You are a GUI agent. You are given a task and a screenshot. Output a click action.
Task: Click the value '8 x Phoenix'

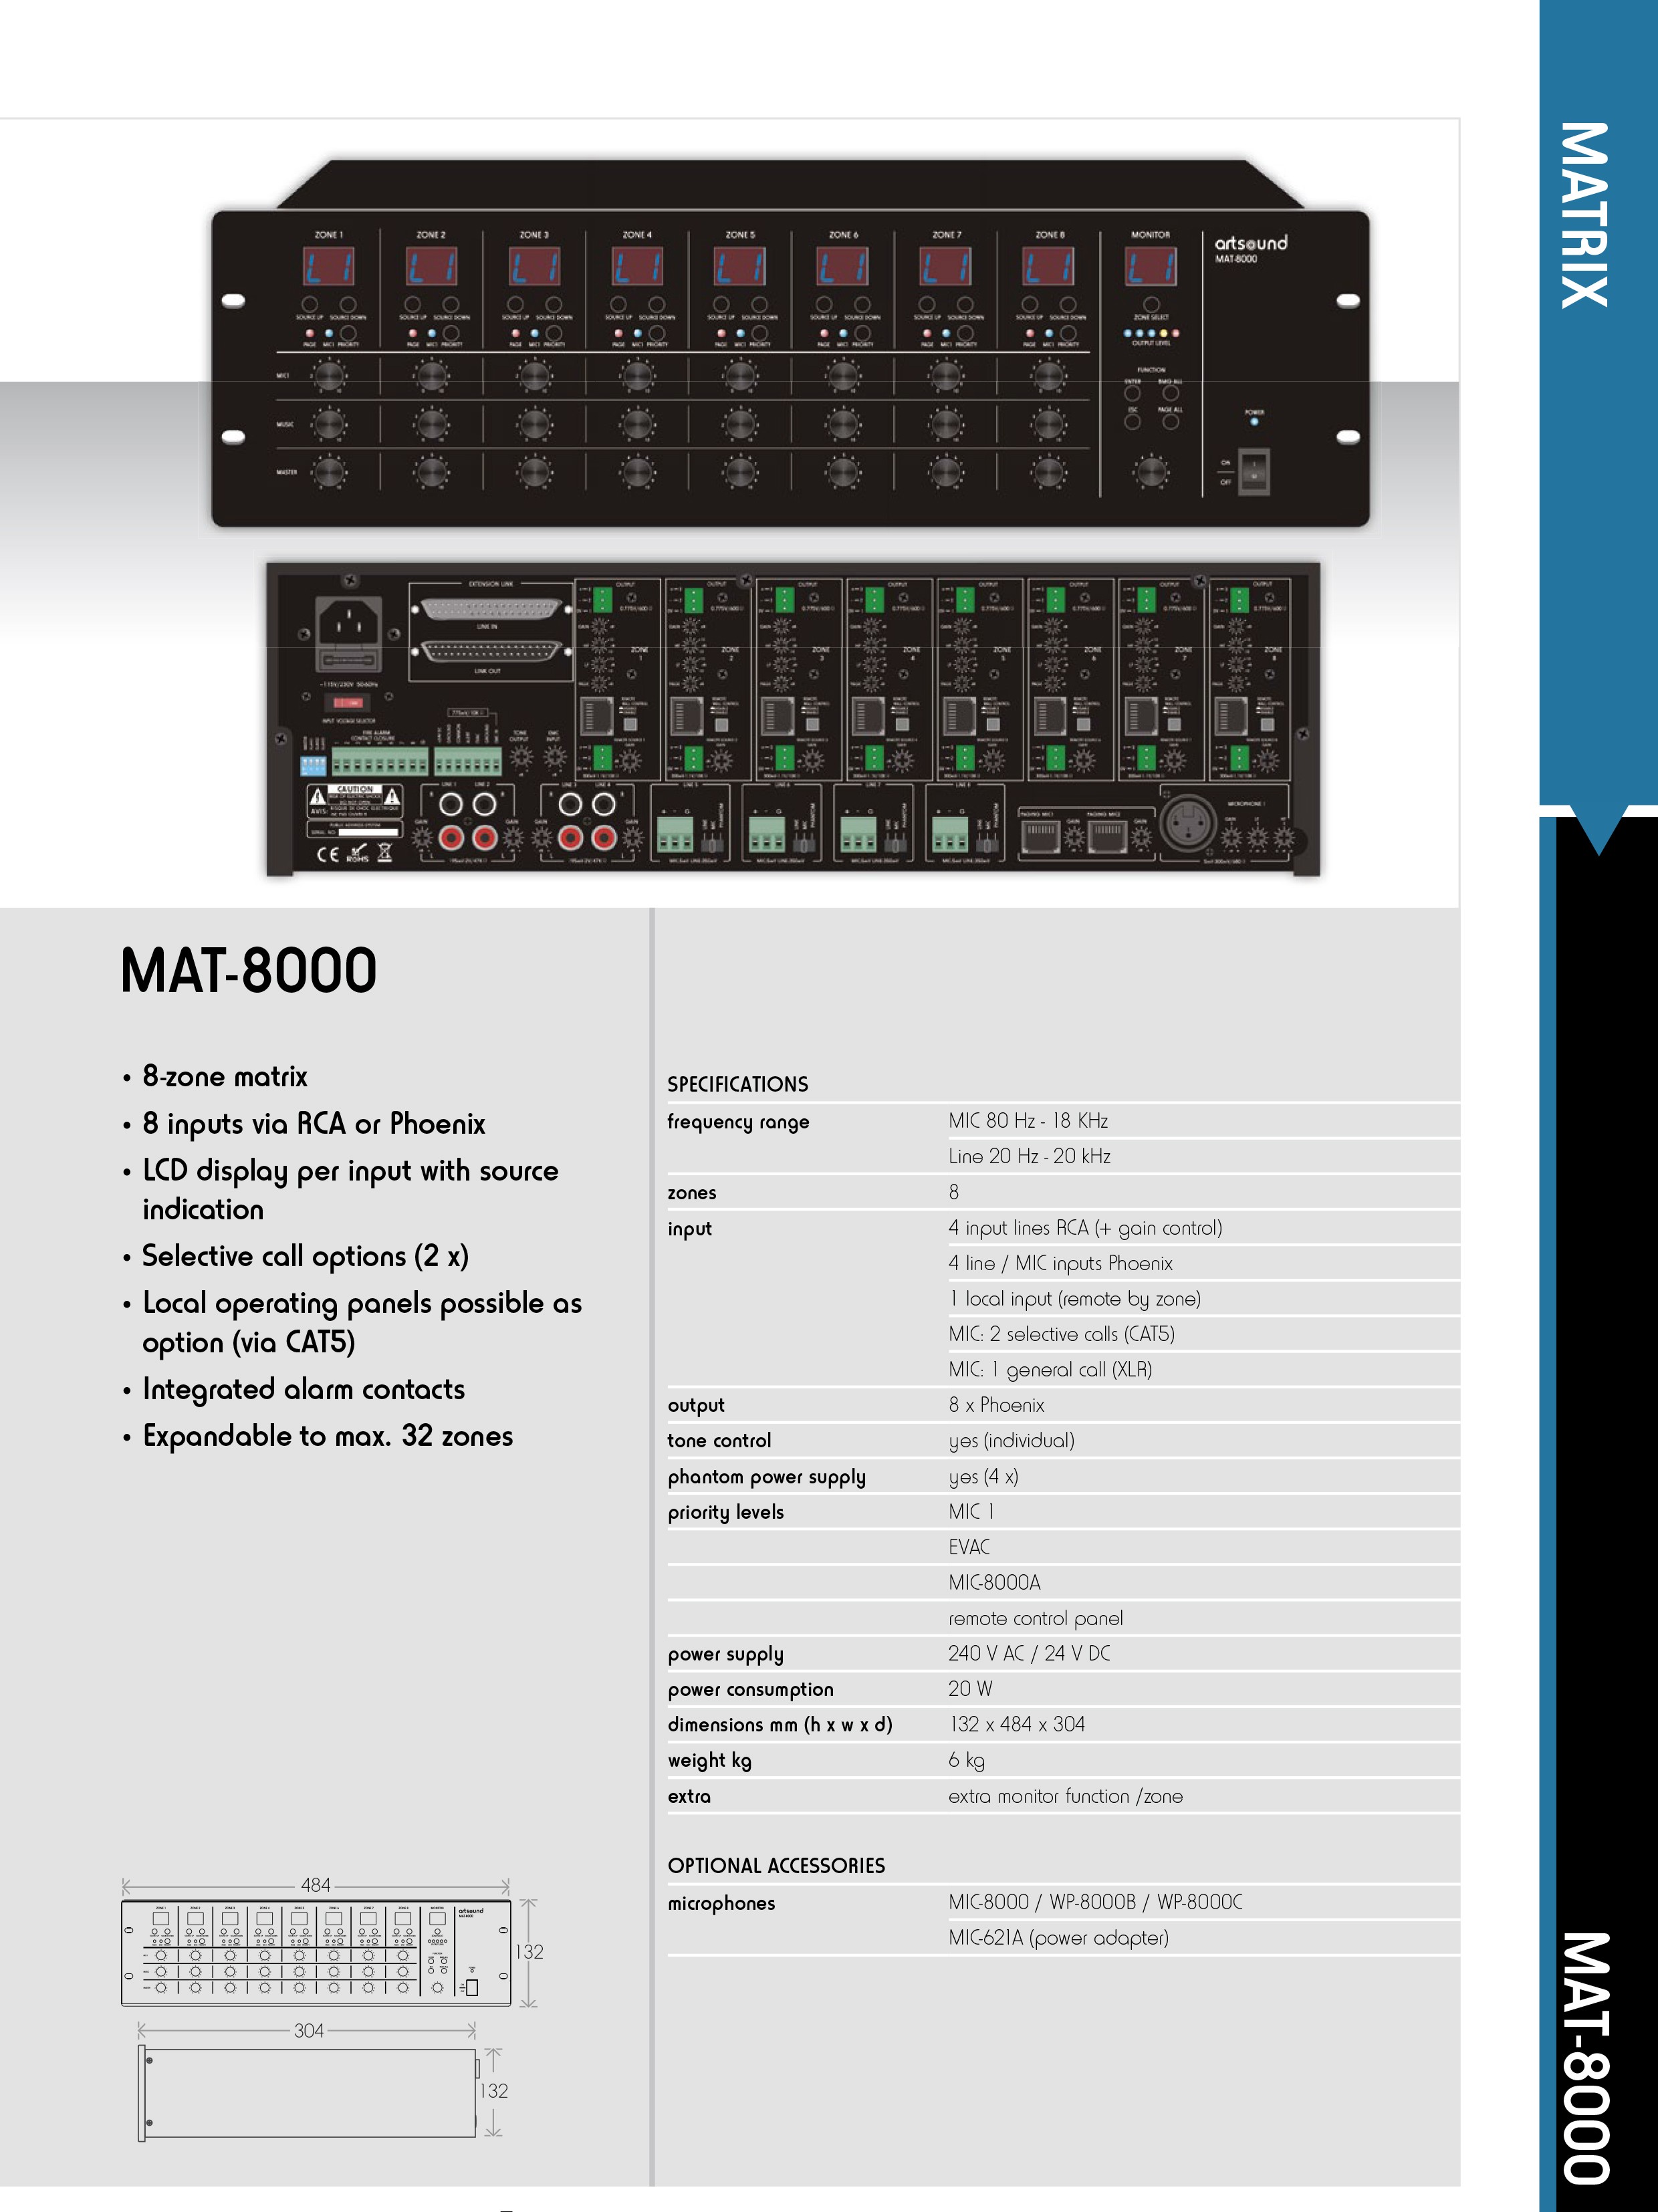[x=996, y=1405]
